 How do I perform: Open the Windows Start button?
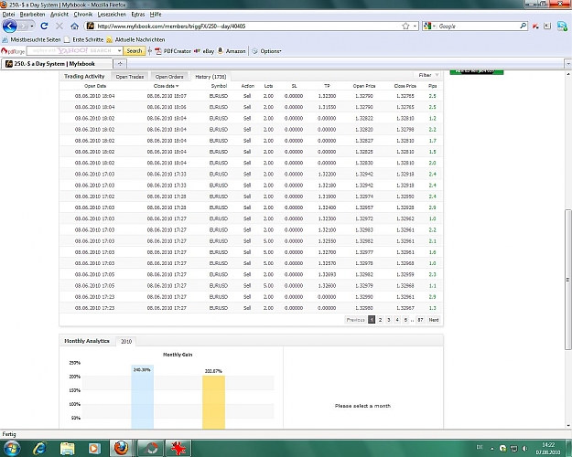[x=10, y=449]
